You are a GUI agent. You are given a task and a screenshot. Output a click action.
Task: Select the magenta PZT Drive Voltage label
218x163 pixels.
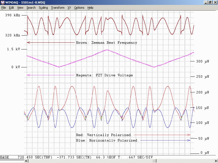pyautogui.click(x=104, y=75)
